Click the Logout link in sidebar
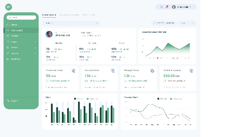The height and width of the screenshot is (137, 239). [14, 101]
